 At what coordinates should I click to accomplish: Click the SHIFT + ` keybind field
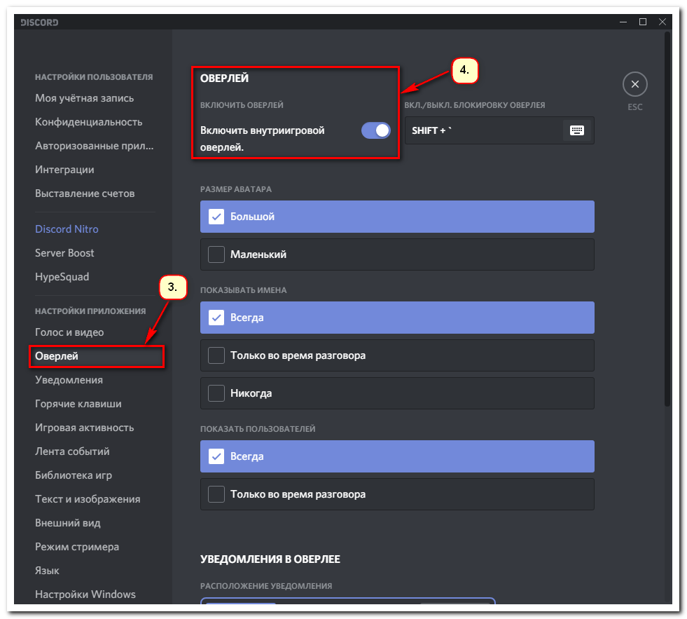(499, 130)
